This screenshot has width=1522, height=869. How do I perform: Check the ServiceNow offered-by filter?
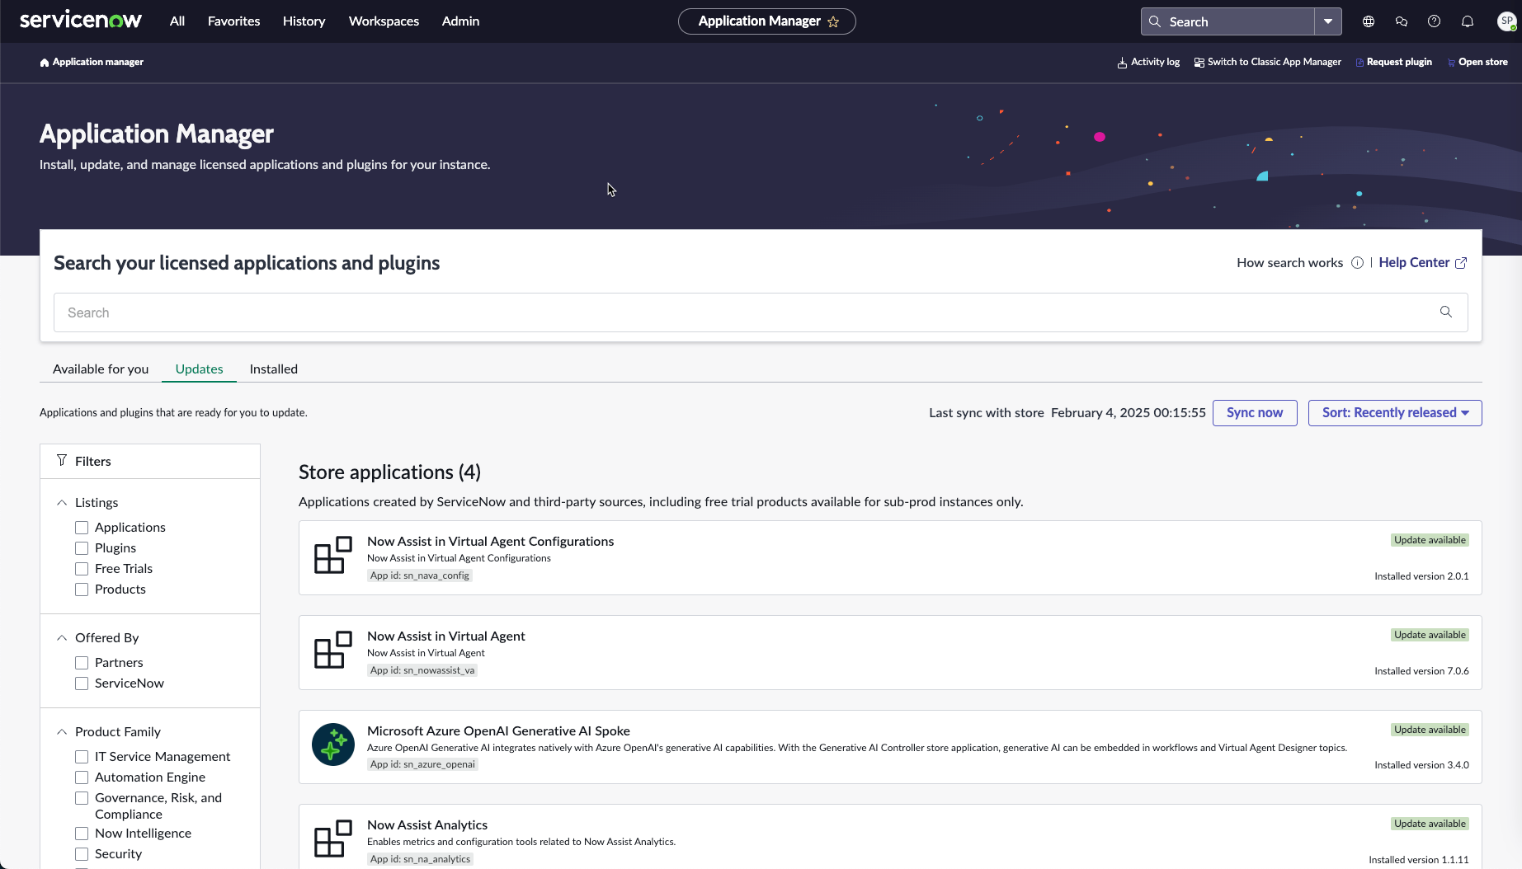pos(82,683)
